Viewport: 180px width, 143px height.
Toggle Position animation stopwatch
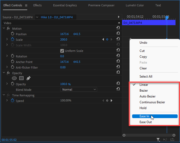pyautogui.click(x=12, y=34)
